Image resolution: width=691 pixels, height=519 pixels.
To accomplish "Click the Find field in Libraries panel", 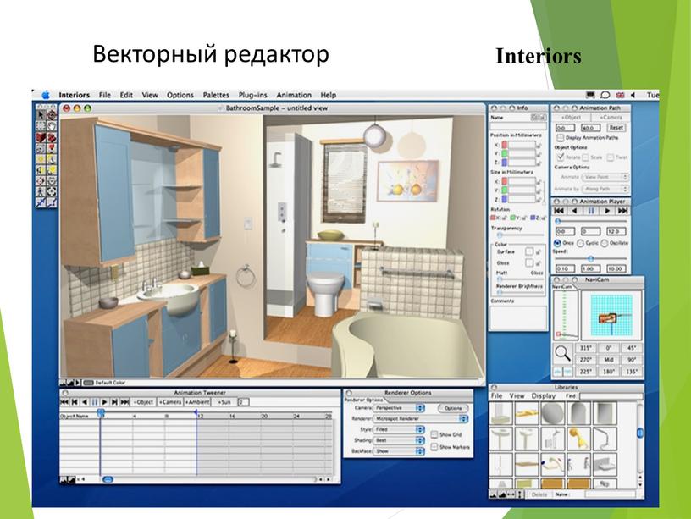I will click(611, 396).
